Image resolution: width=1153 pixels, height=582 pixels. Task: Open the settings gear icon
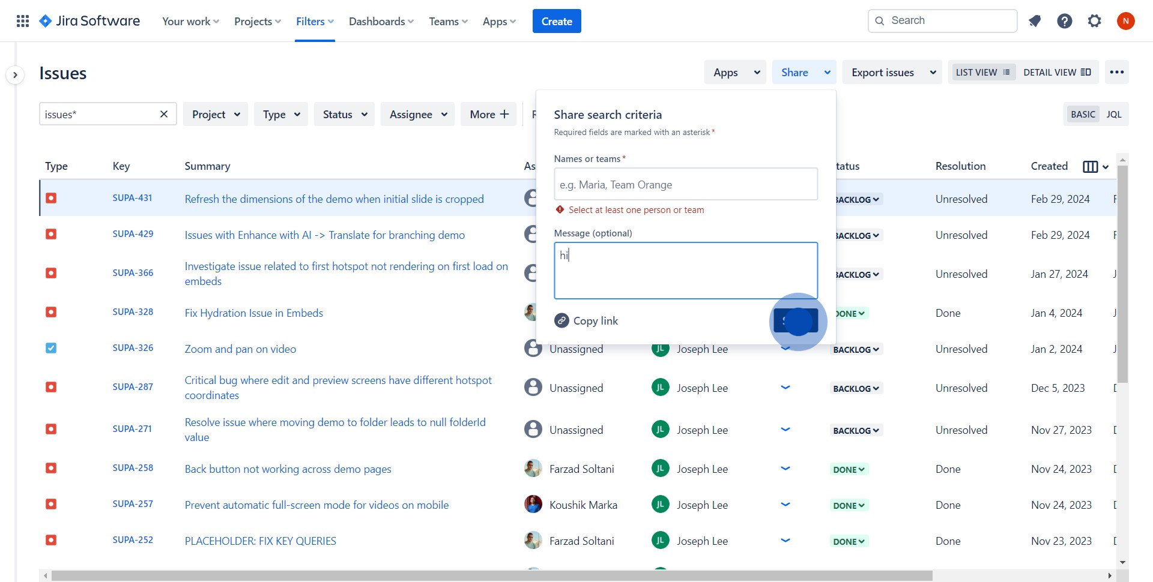[1095, 22]
